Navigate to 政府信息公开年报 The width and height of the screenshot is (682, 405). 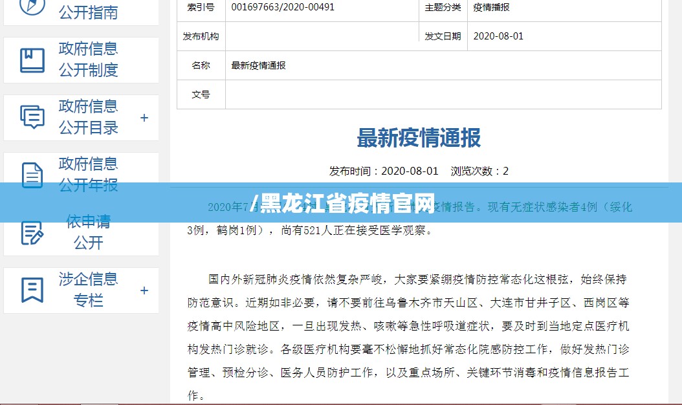(x=87, y=175)
